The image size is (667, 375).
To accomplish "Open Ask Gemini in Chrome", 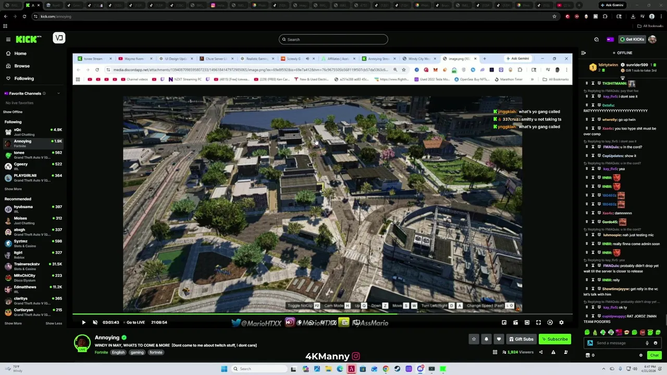I will (612, 5).
